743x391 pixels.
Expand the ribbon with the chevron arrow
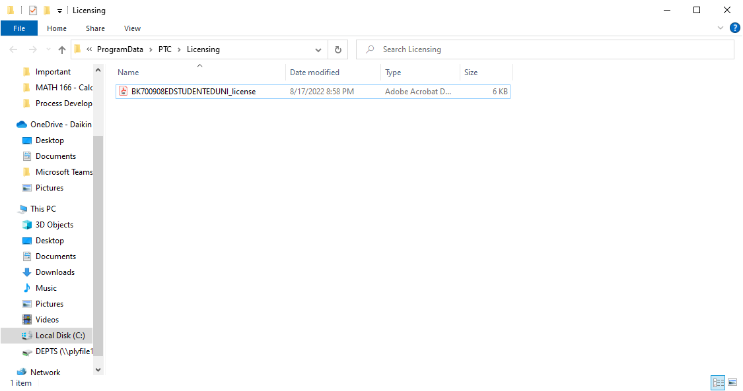tap(721, 28)
